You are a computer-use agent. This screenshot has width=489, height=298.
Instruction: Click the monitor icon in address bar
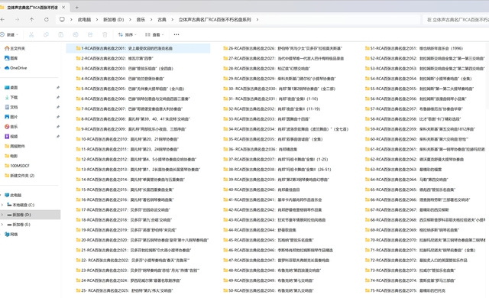click(x=62, y=20)
